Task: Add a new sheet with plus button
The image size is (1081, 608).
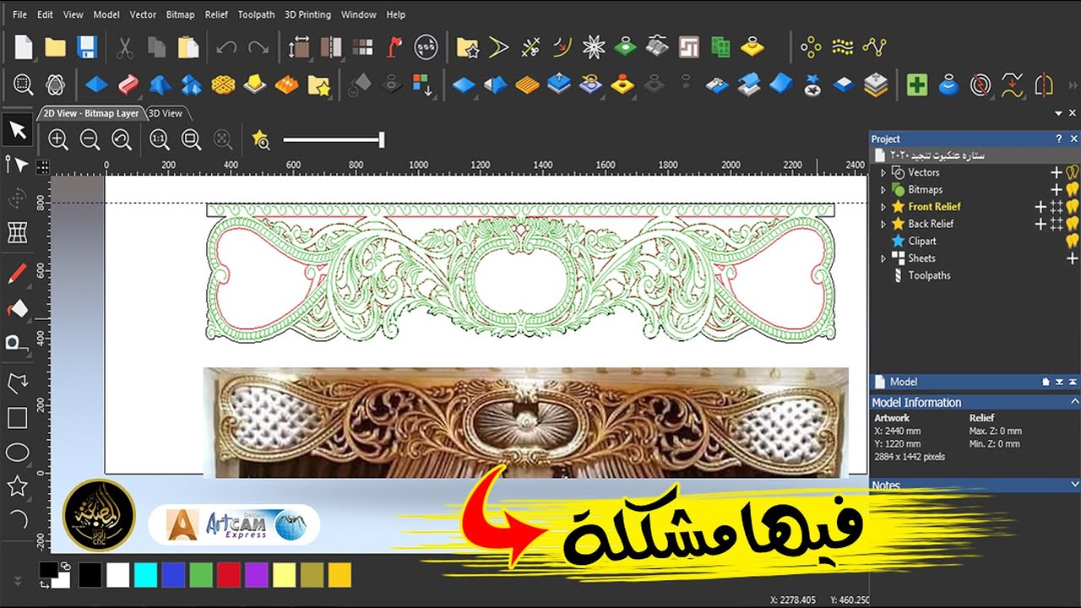Action: point(1073,258)
